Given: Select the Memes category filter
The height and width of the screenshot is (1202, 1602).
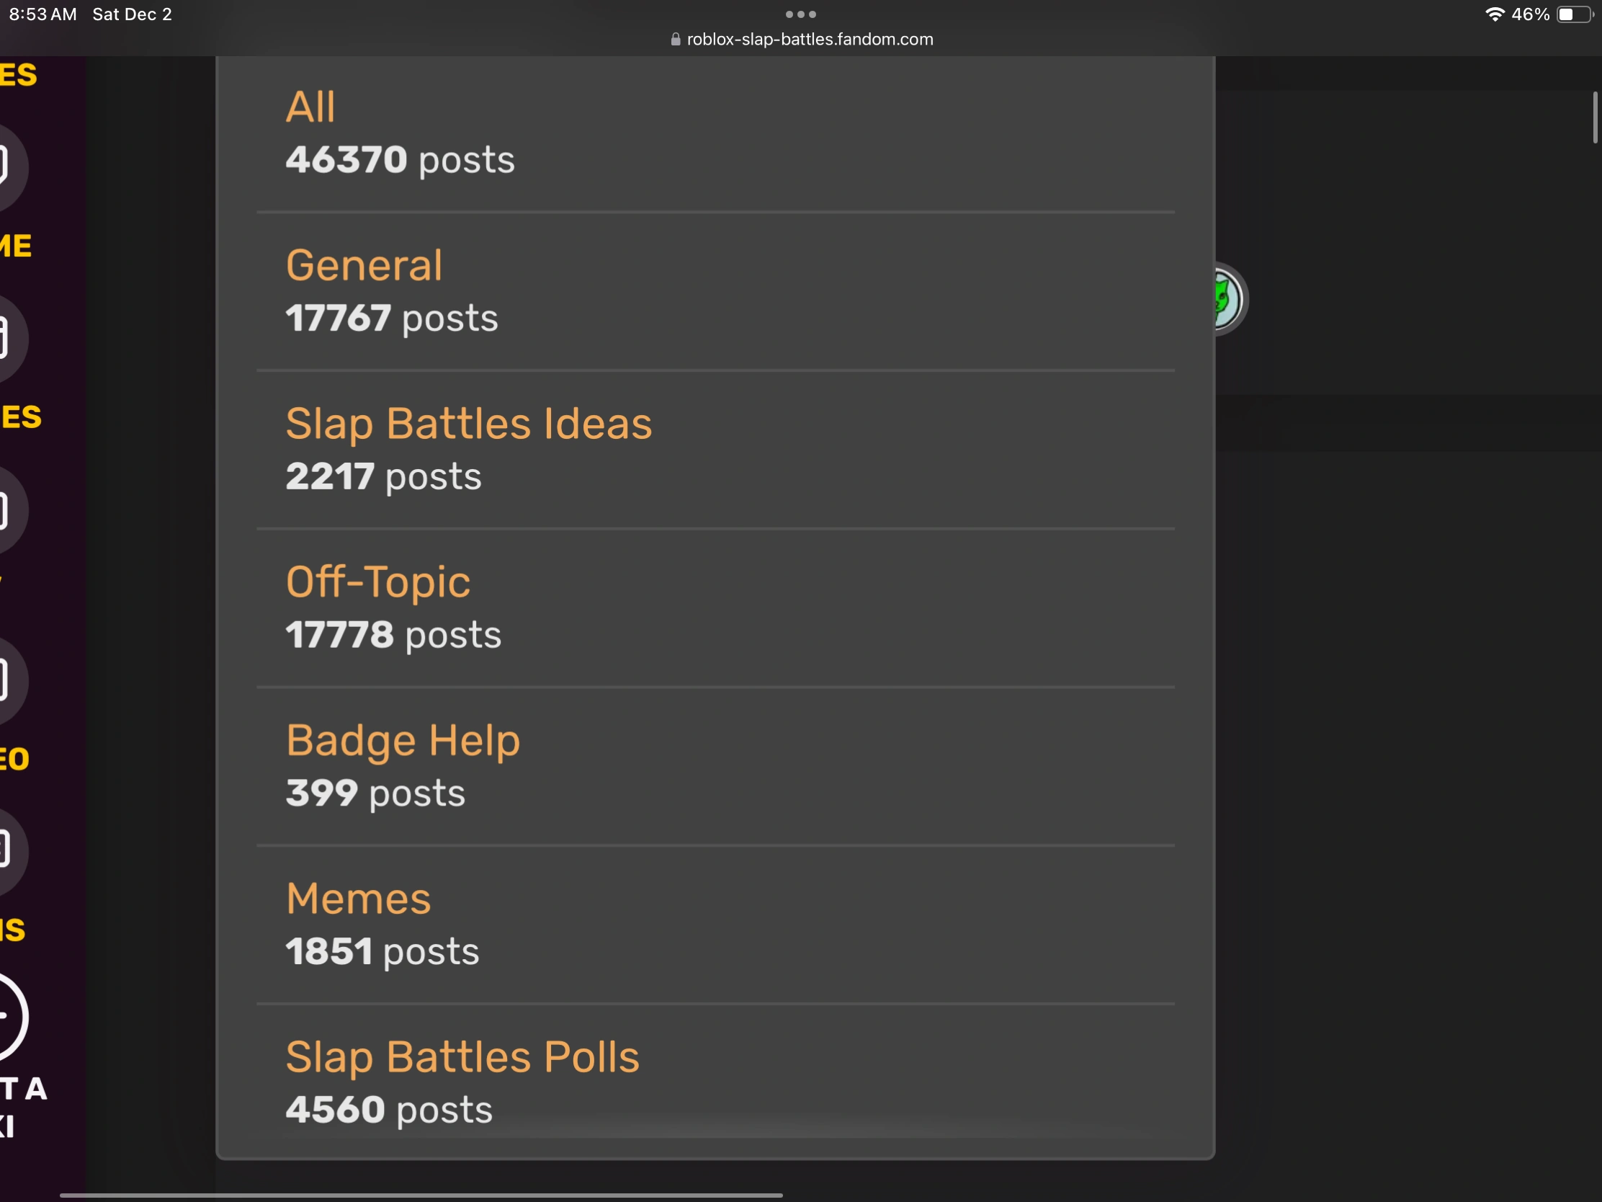Looking at the screenshot, I should point(359,899).
